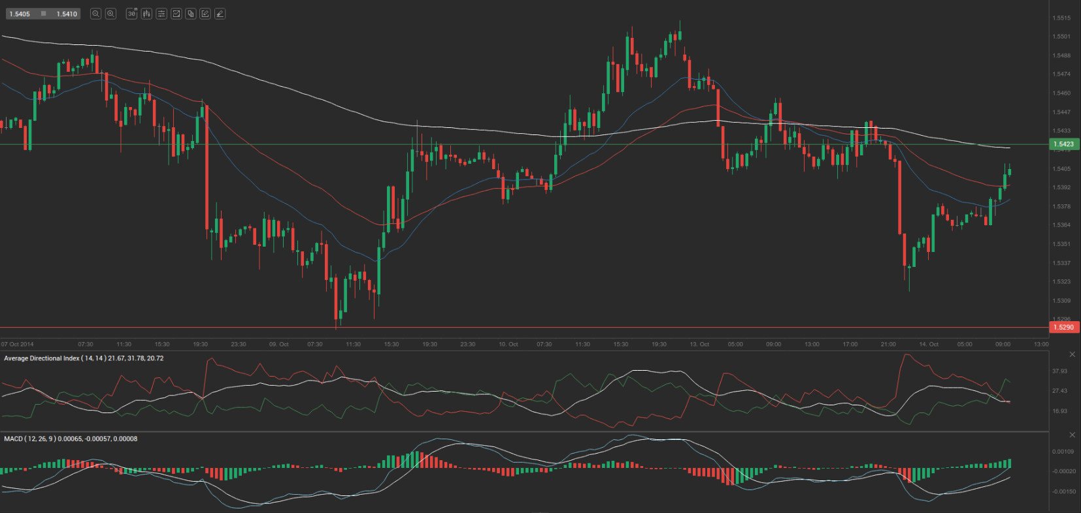The width and height of the screenshot is (1081, 513).
Task: Click the line chart indicators icon
Action: [176, 14]
